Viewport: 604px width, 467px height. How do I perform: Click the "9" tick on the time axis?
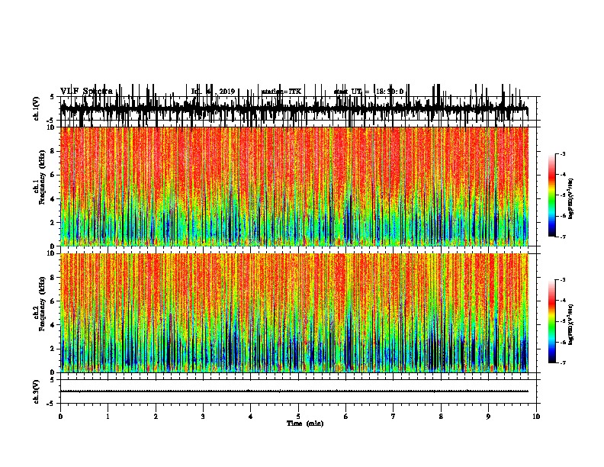point(488,417)
